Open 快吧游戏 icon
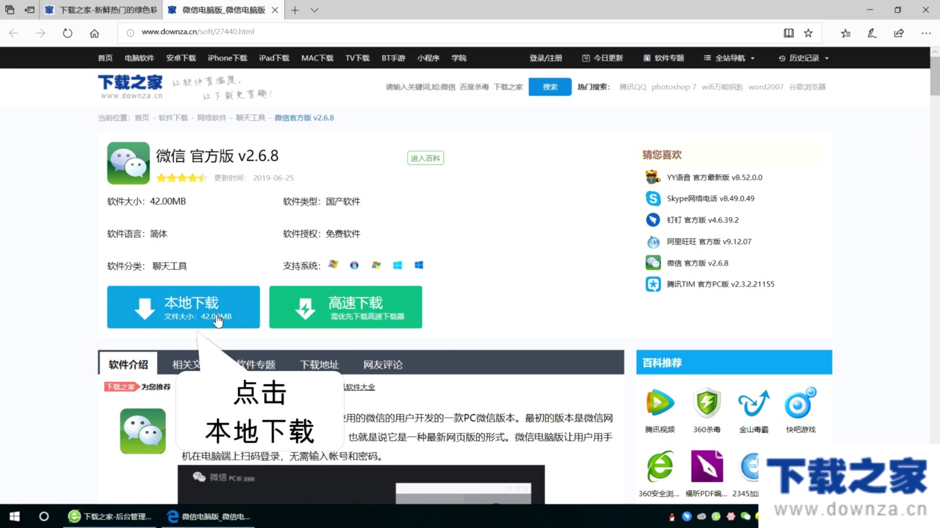 click(x=801, y=403)
